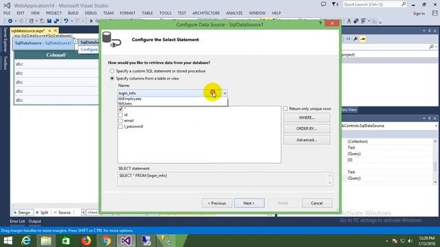Click the Cancel button
The image size is (440, 247).
pos(317,203)
